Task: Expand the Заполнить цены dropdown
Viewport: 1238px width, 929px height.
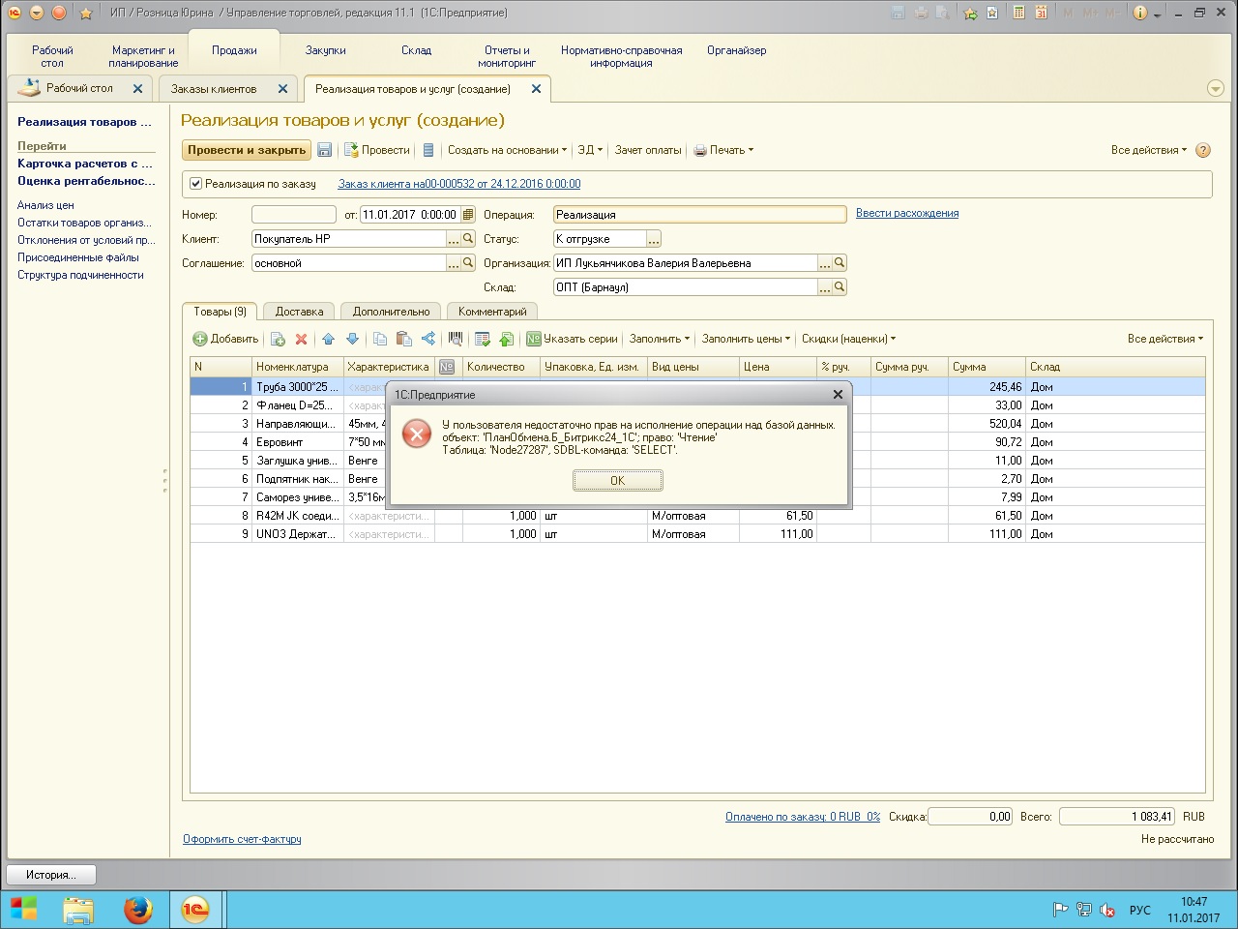Action: click(746, 339)
